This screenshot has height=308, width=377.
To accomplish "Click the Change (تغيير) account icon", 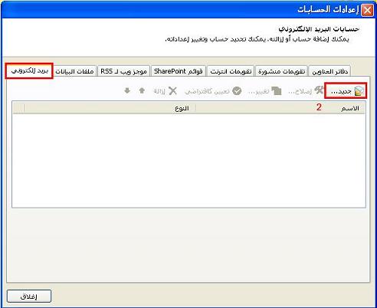I will click(277, 90).
